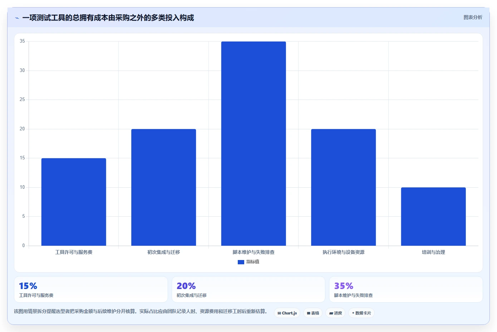The width and height of the screenshot is (497, 332).
Task: Click the y-axis value 20
Action: (x=22, y=129)
